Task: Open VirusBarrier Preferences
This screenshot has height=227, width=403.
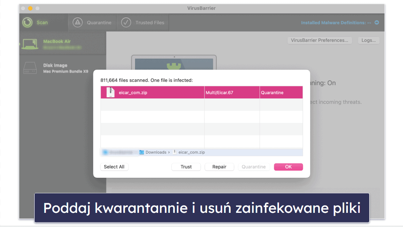Action: (319, 40)
